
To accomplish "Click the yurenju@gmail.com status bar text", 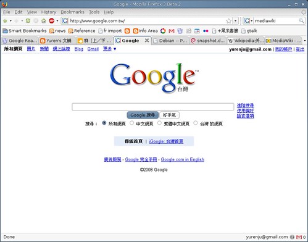I will 267,237.
